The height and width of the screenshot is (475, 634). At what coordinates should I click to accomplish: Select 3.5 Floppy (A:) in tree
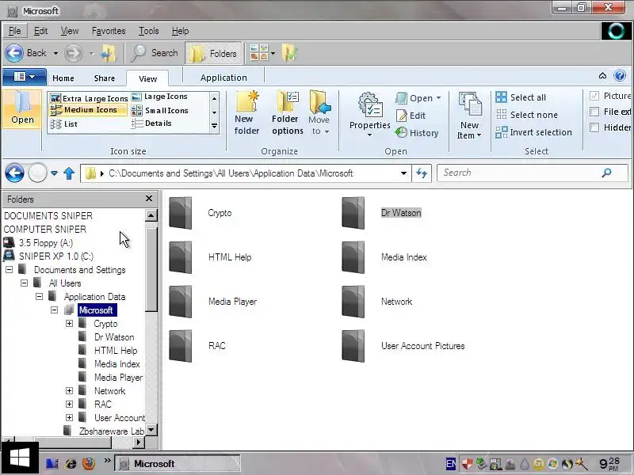pyautogui.click(x=38, y=243)
